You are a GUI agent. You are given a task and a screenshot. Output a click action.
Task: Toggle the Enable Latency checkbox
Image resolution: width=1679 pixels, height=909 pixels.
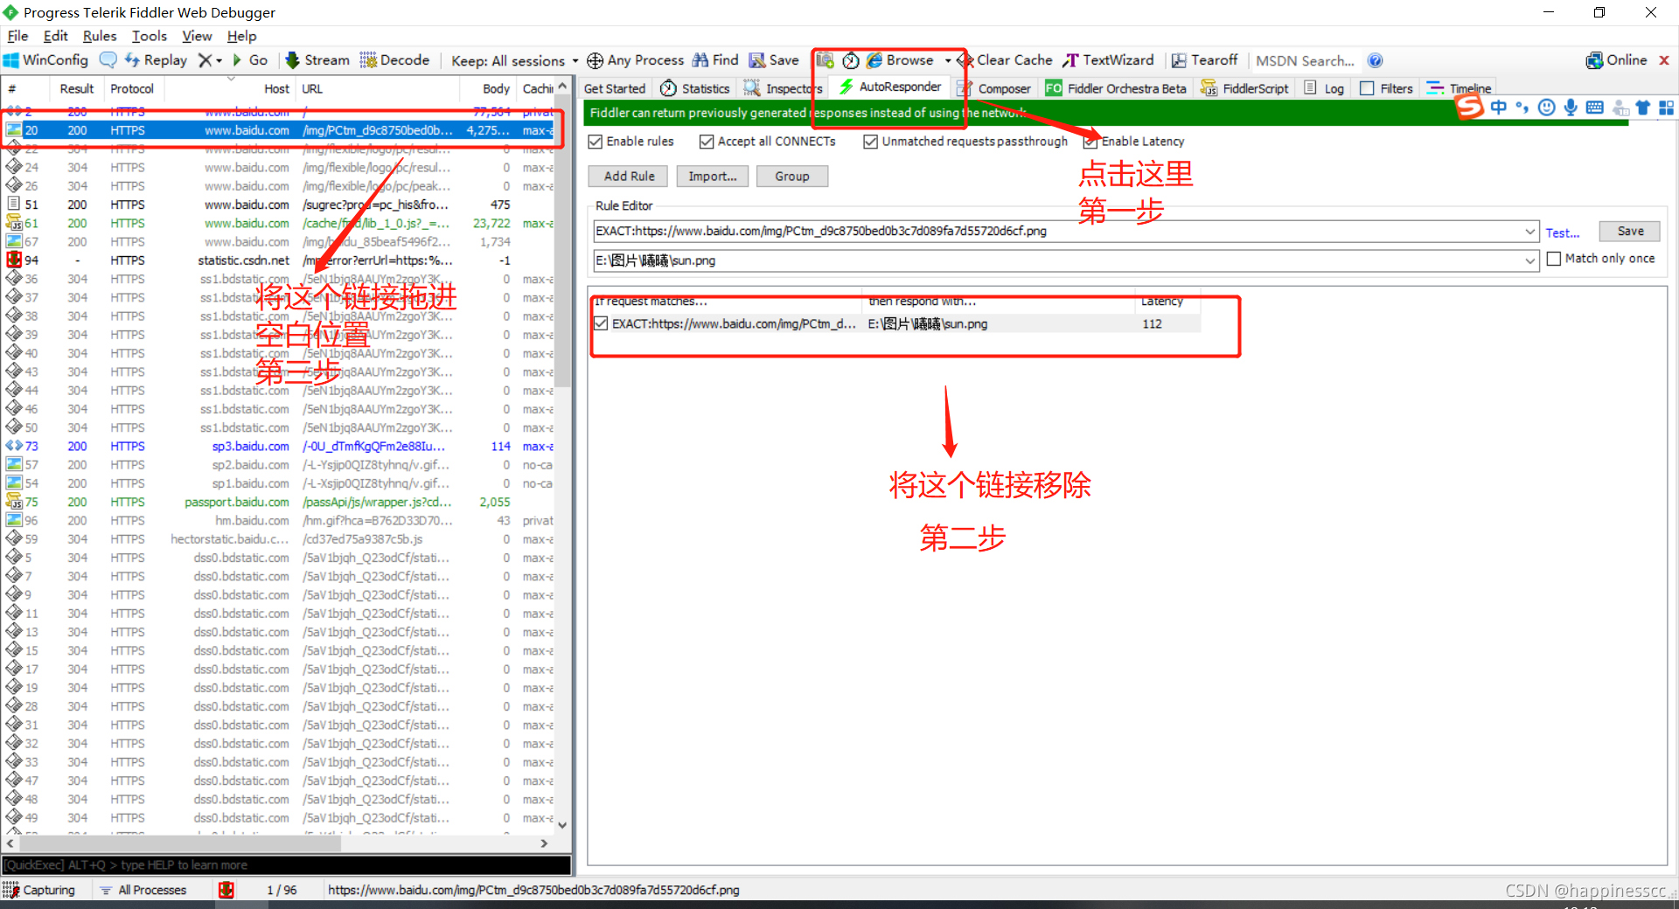[1090, 142]
